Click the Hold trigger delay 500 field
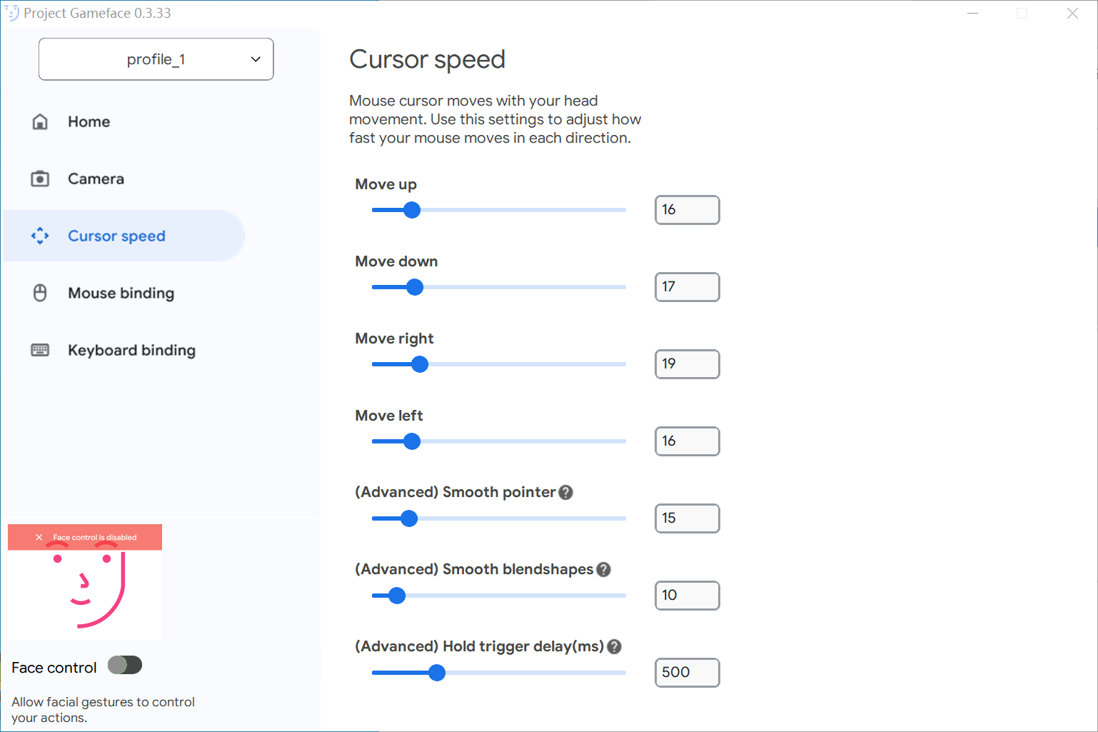Screen dimensions: 1098x732 (x=687, y=673)
